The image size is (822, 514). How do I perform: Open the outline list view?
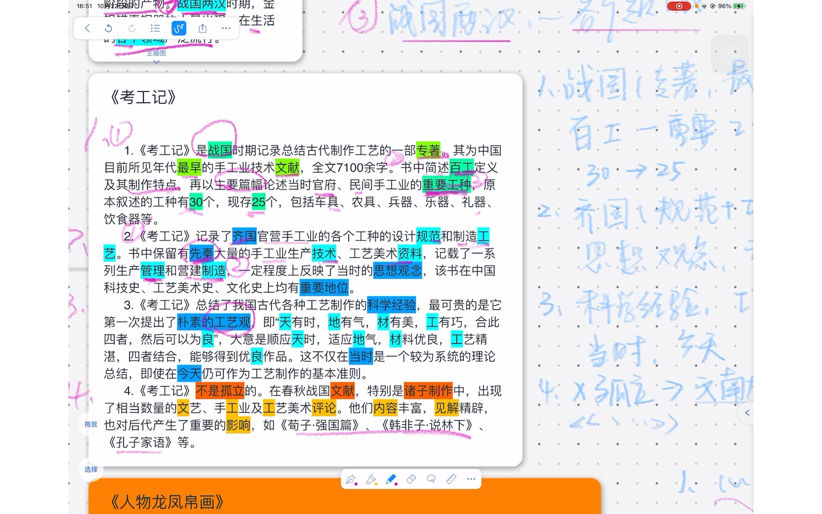[155, 28]
